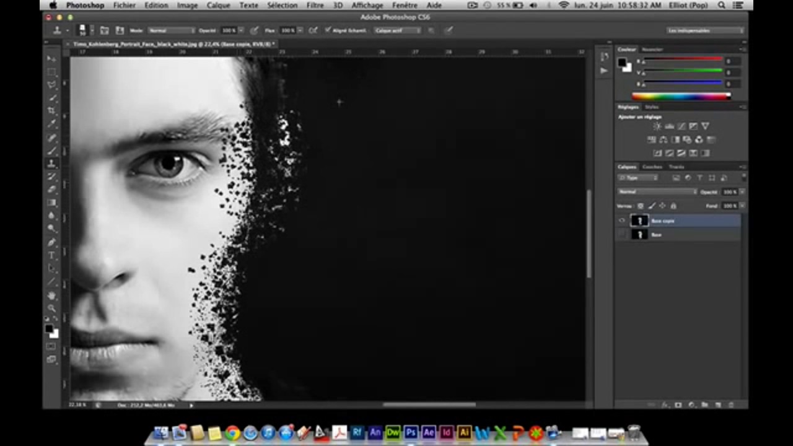Open the Flux arrow in options bar
Screen dimensions: 793x446
[300, 30]
